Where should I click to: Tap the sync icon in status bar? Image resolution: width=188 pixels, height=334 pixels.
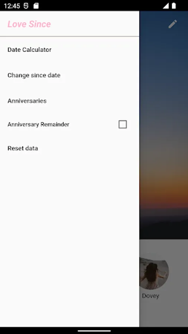click(x=26, y=6)
